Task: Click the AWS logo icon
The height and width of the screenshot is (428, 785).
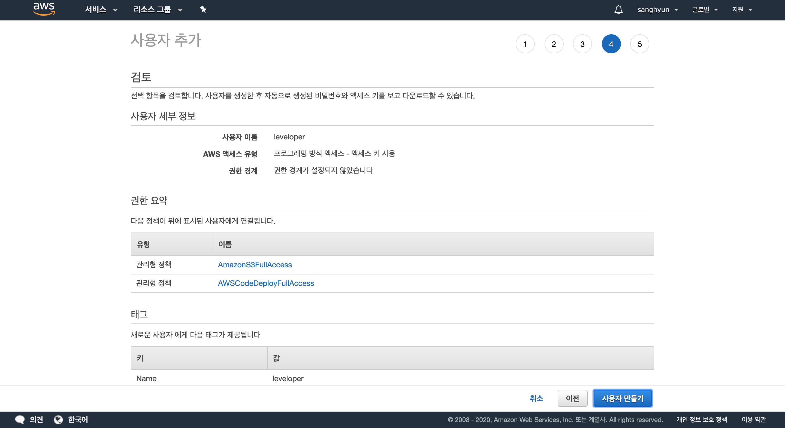Action: (x=44, y=9)
